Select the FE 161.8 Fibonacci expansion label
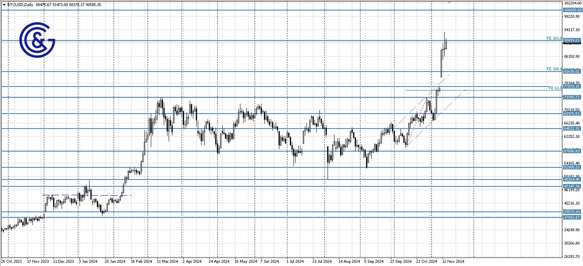 pos(553,38)
